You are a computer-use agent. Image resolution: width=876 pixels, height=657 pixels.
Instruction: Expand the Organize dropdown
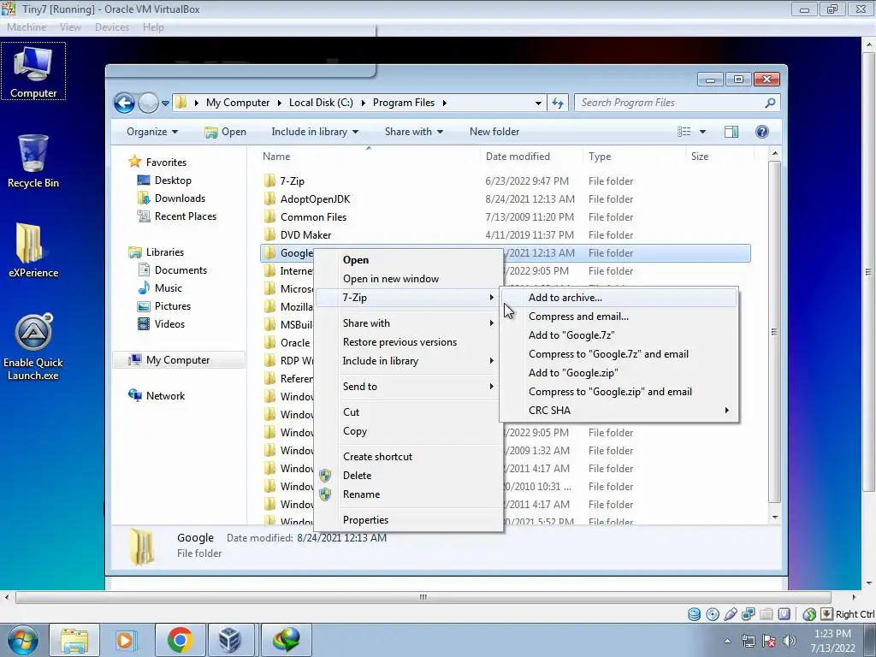click(152, 132)
